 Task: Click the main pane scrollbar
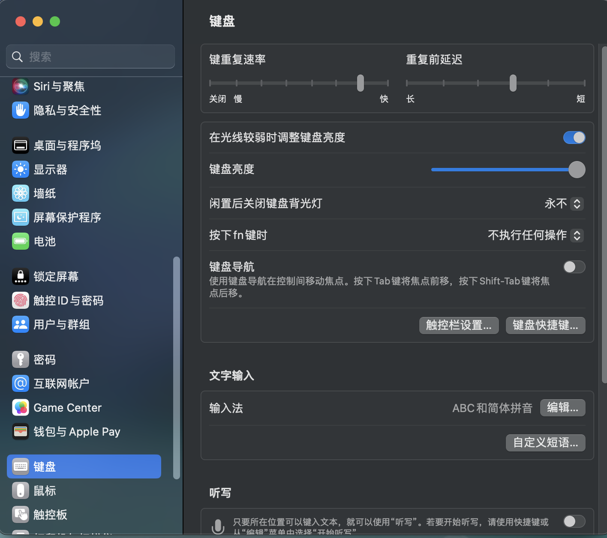604,214
